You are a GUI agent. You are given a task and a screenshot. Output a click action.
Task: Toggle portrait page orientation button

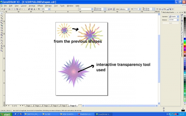(108, 9)
